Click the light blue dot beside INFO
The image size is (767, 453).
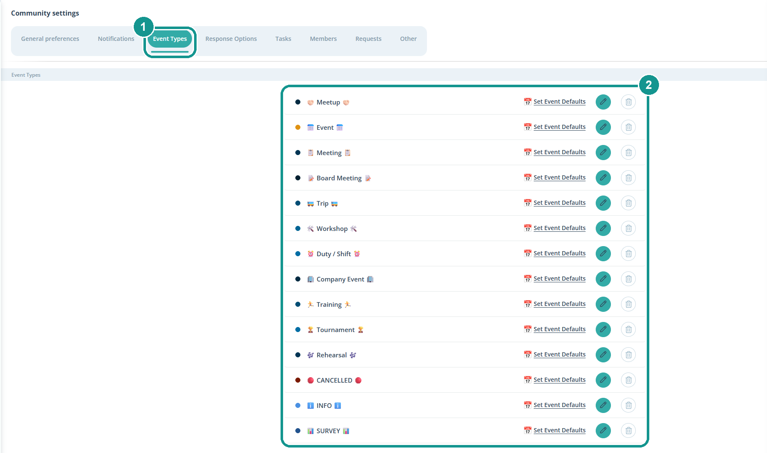pyautogui.click(x=298, y=405)
